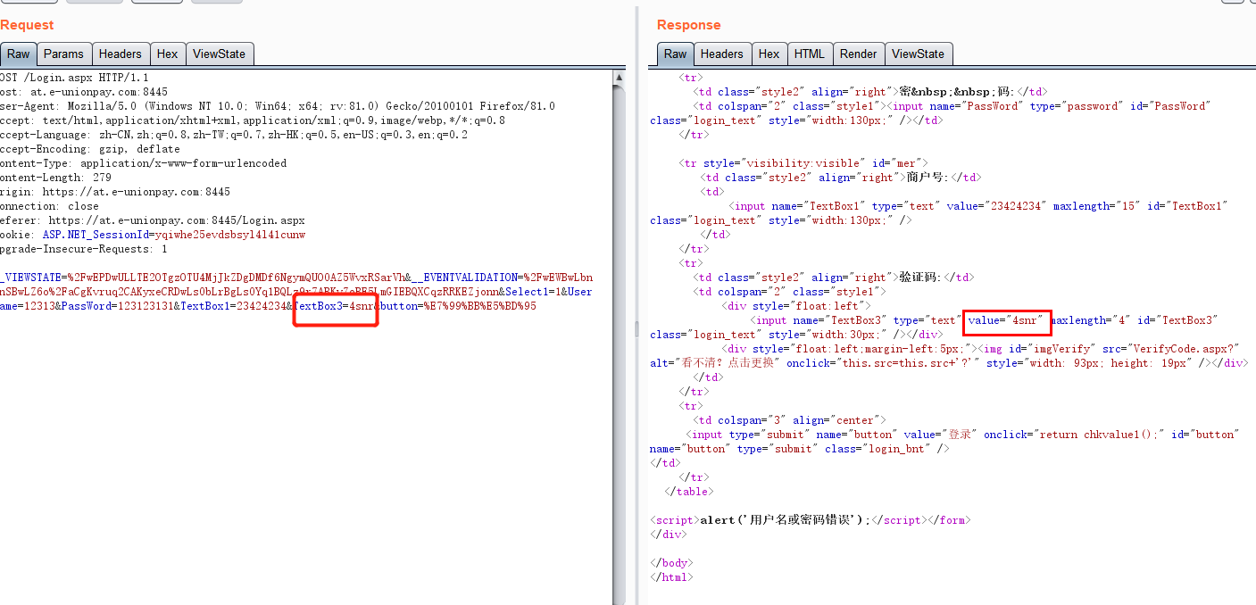Click the Response panel title
The width and height of the screenshot is (1256, 605).
coord(688,25)
